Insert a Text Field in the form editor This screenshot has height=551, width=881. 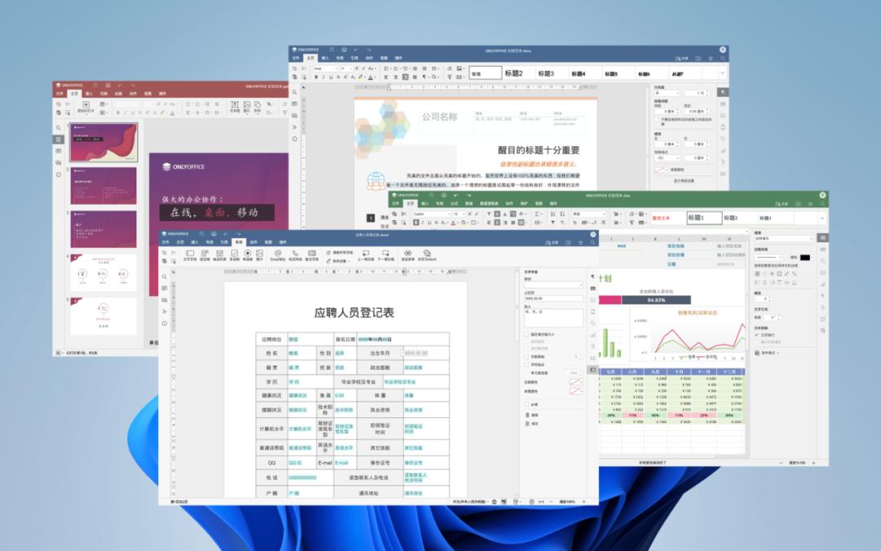coord(190,255)
